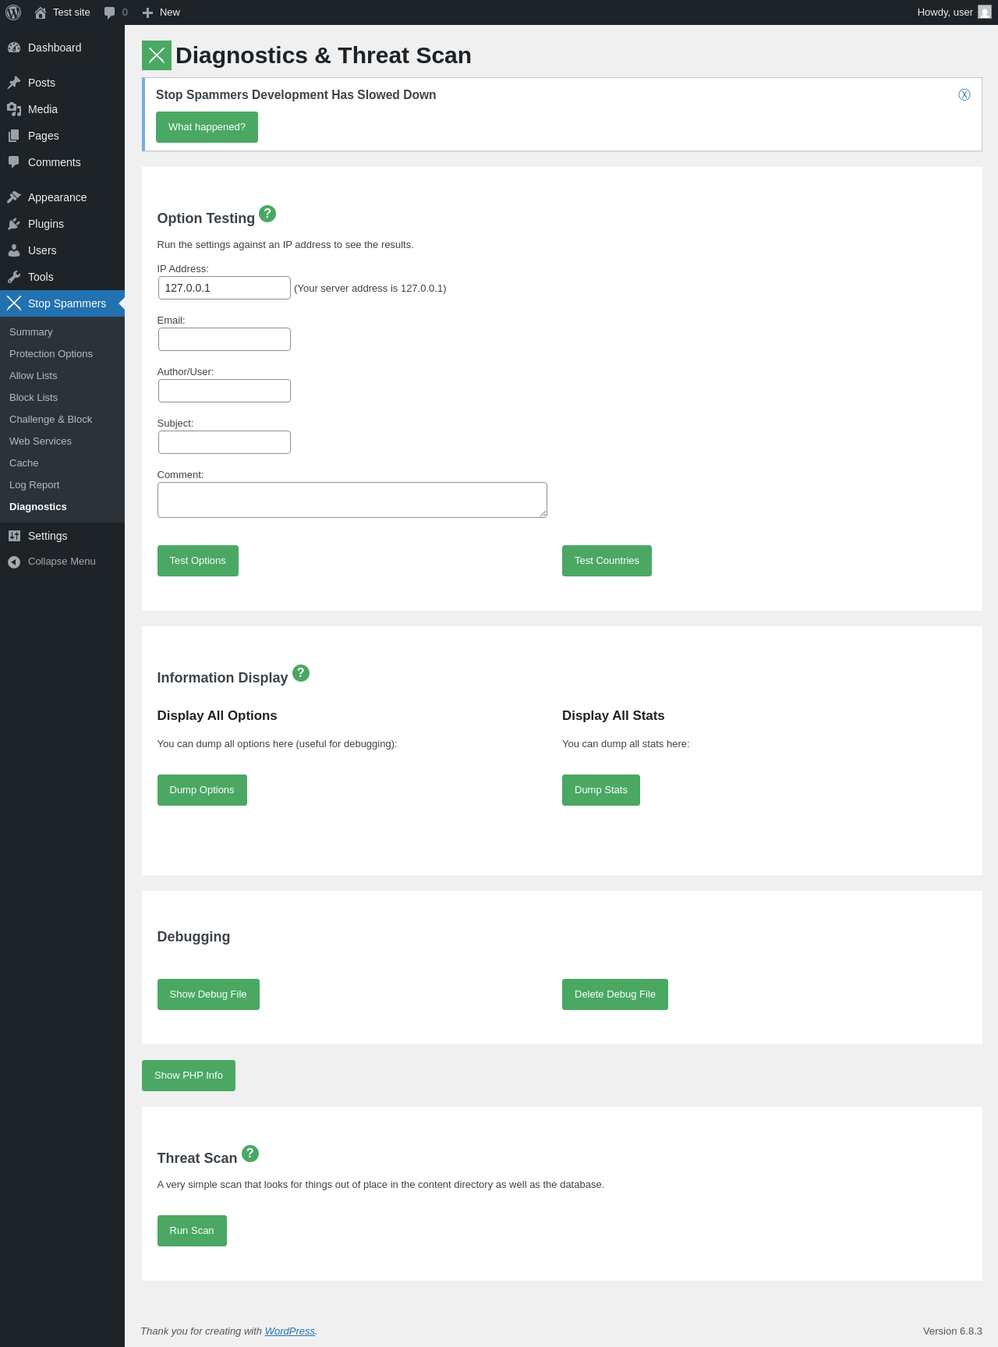Focus the Author/User input field

point(225,391)
